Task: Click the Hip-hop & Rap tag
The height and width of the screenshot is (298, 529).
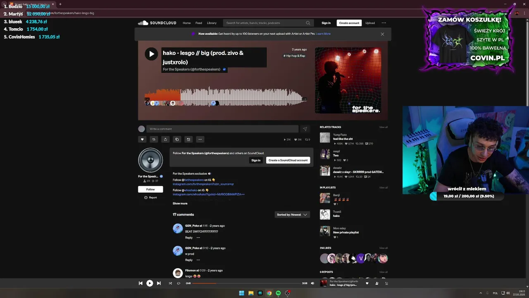Action: click(x=294, y=55)
